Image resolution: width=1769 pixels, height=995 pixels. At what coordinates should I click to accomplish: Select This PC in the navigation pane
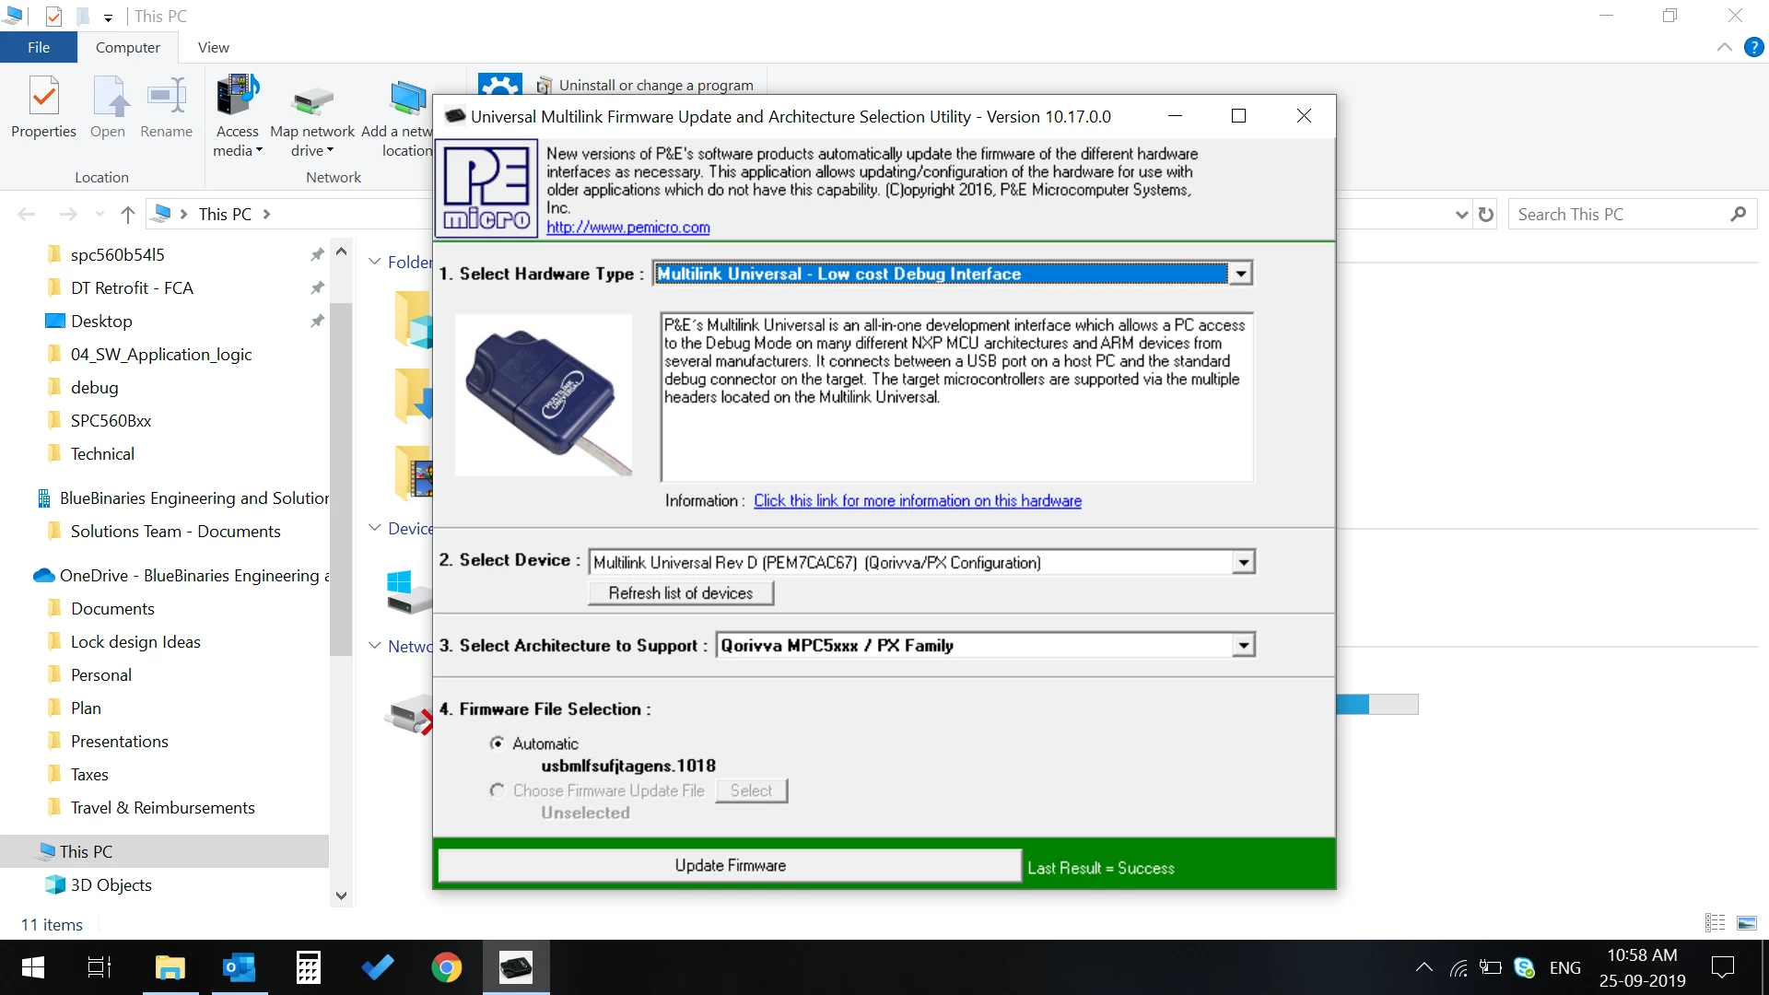(x=86, y=851)
